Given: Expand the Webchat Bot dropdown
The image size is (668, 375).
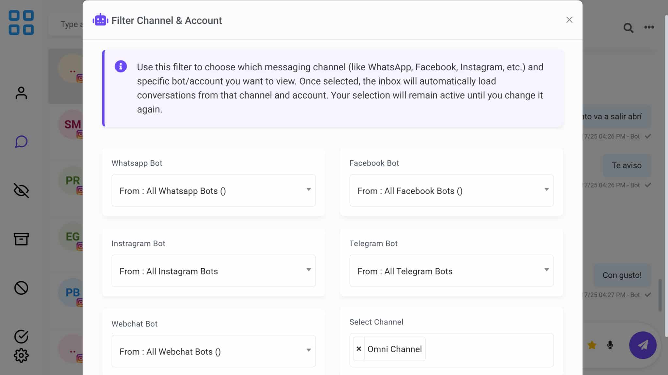Looking at the screenshot, I should coord(213,351).
